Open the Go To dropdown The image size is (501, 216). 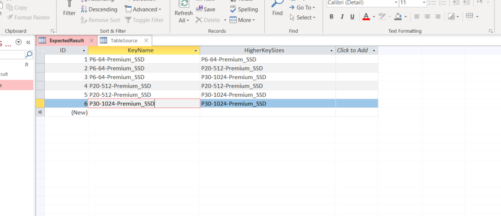(302, 7)
